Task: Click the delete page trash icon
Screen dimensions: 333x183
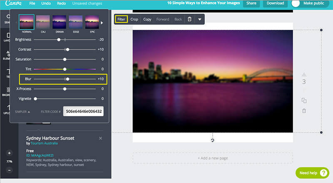Action: 304,111
